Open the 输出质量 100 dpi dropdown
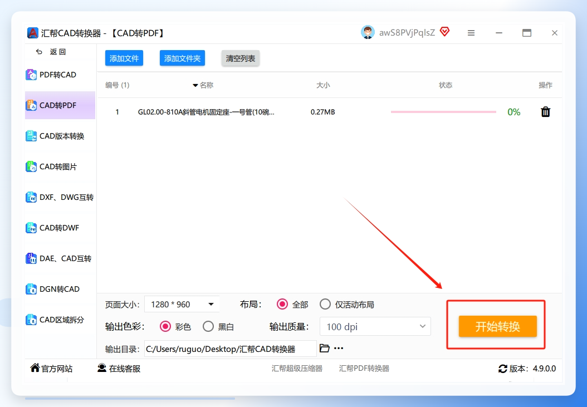This screenshot has width=587, height=407. (x=375, y=326)
